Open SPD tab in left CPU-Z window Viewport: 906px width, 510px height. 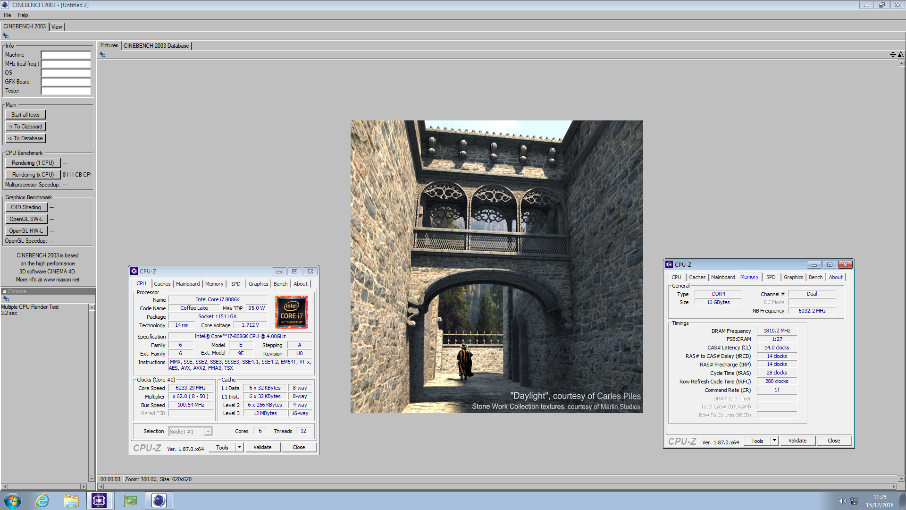click(x=235, y=284)
